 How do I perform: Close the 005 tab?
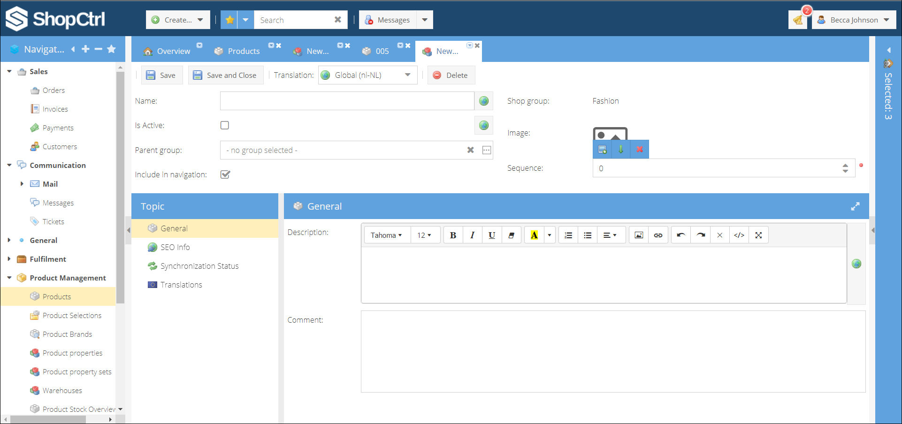coord(408,45)
